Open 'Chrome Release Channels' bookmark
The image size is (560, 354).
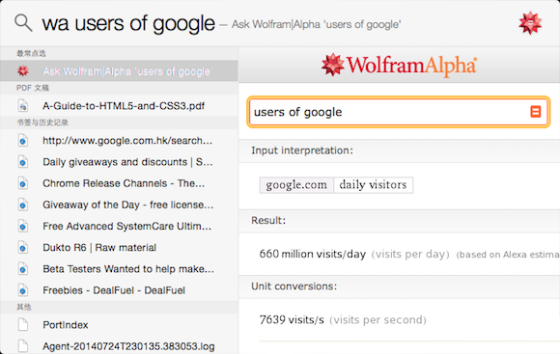point(119,183)
